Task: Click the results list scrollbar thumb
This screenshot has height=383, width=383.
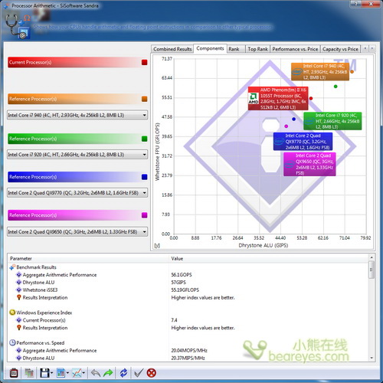Action: (x=372, y=270)
